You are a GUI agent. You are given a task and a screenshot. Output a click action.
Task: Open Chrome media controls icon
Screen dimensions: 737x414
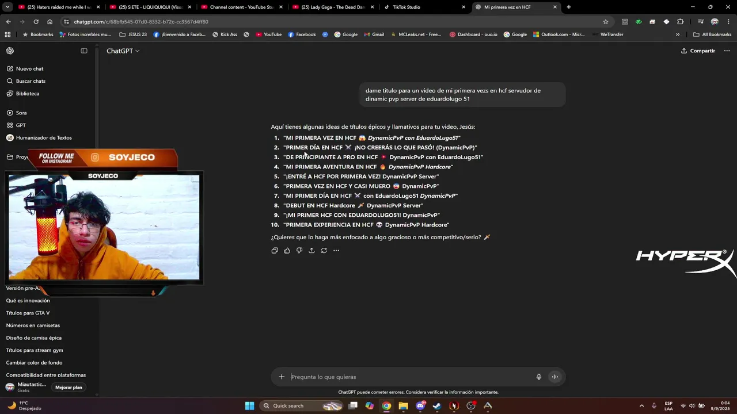click(700, 22)
